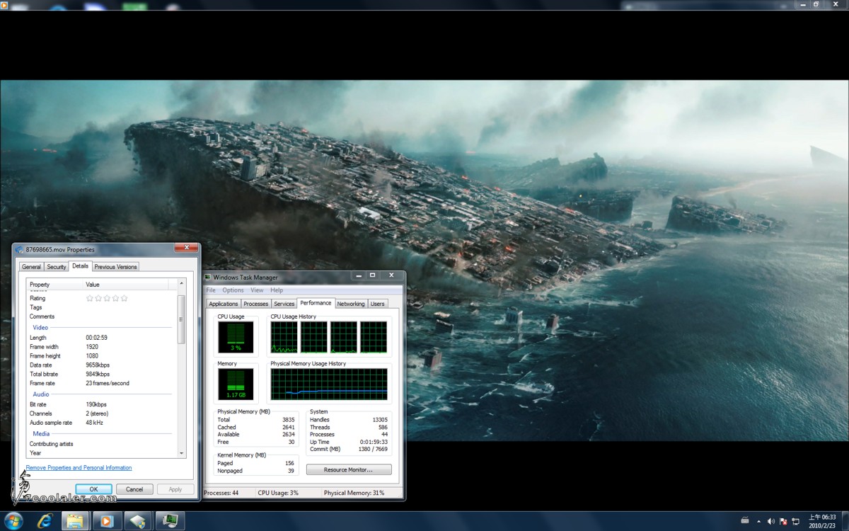Click the Memory 1.17 GB meter

pos(236,384)
